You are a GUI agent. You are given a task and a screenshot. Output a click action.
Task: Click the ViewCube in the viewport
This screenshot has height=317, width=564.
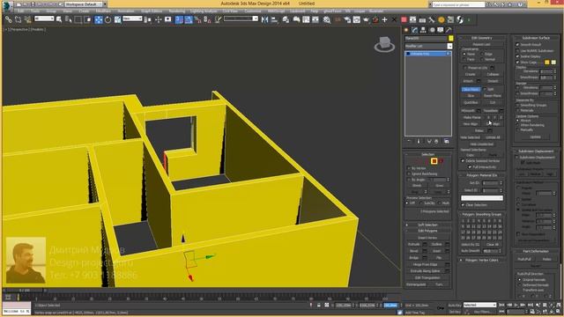(x=384, y=44)
